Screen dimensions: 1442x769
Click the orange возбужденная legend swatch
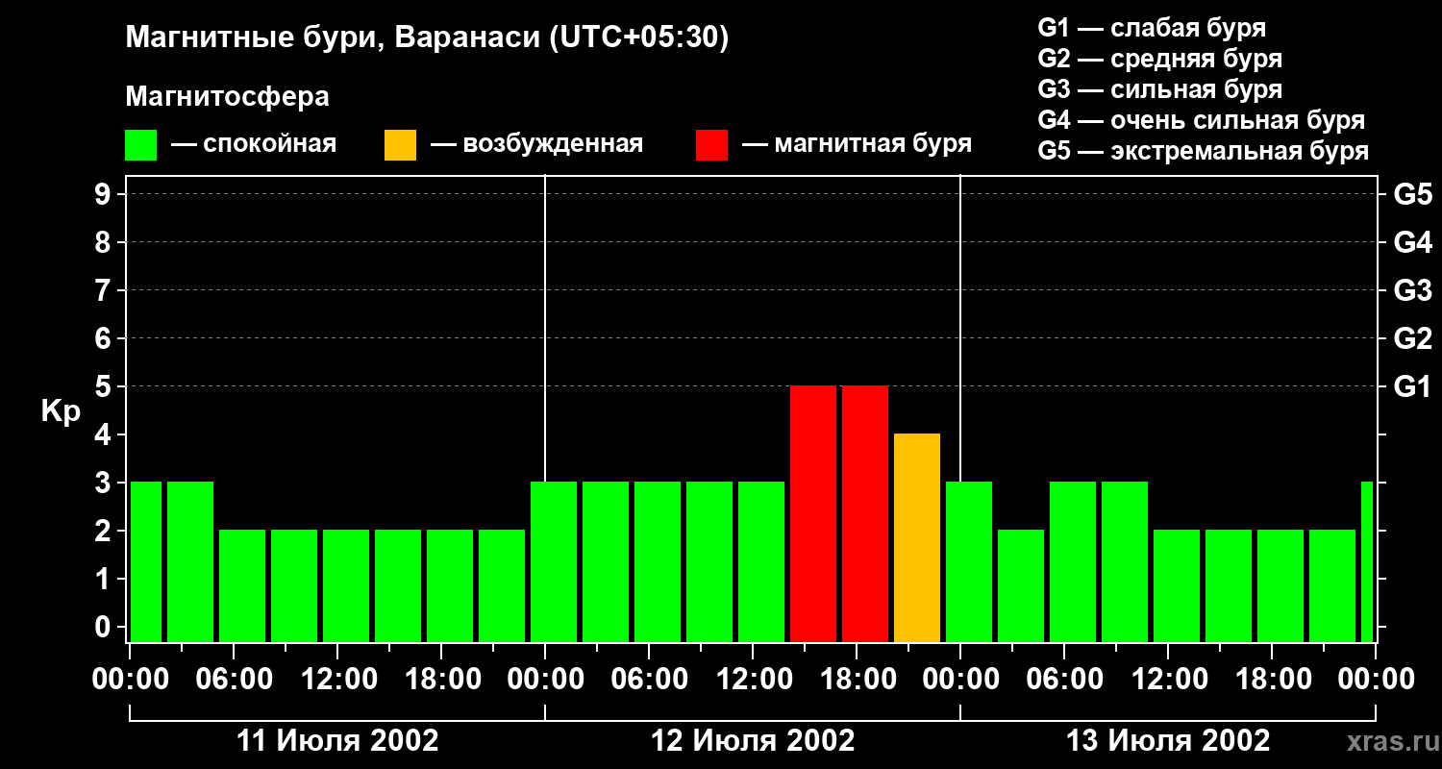(400, 145)
